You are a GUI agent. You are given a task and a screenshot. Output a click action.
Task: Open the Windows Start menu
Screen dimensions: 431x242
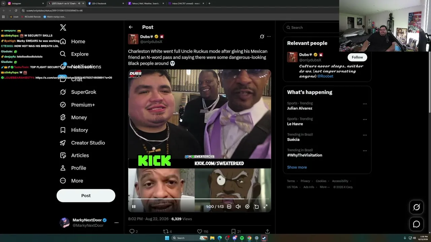(167, 238)
